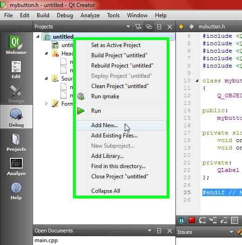Screen dimensions: 242x245
Task: Click the filter tree icon in Projects panel
Action: pyautogui.click(x=138, y=27)
